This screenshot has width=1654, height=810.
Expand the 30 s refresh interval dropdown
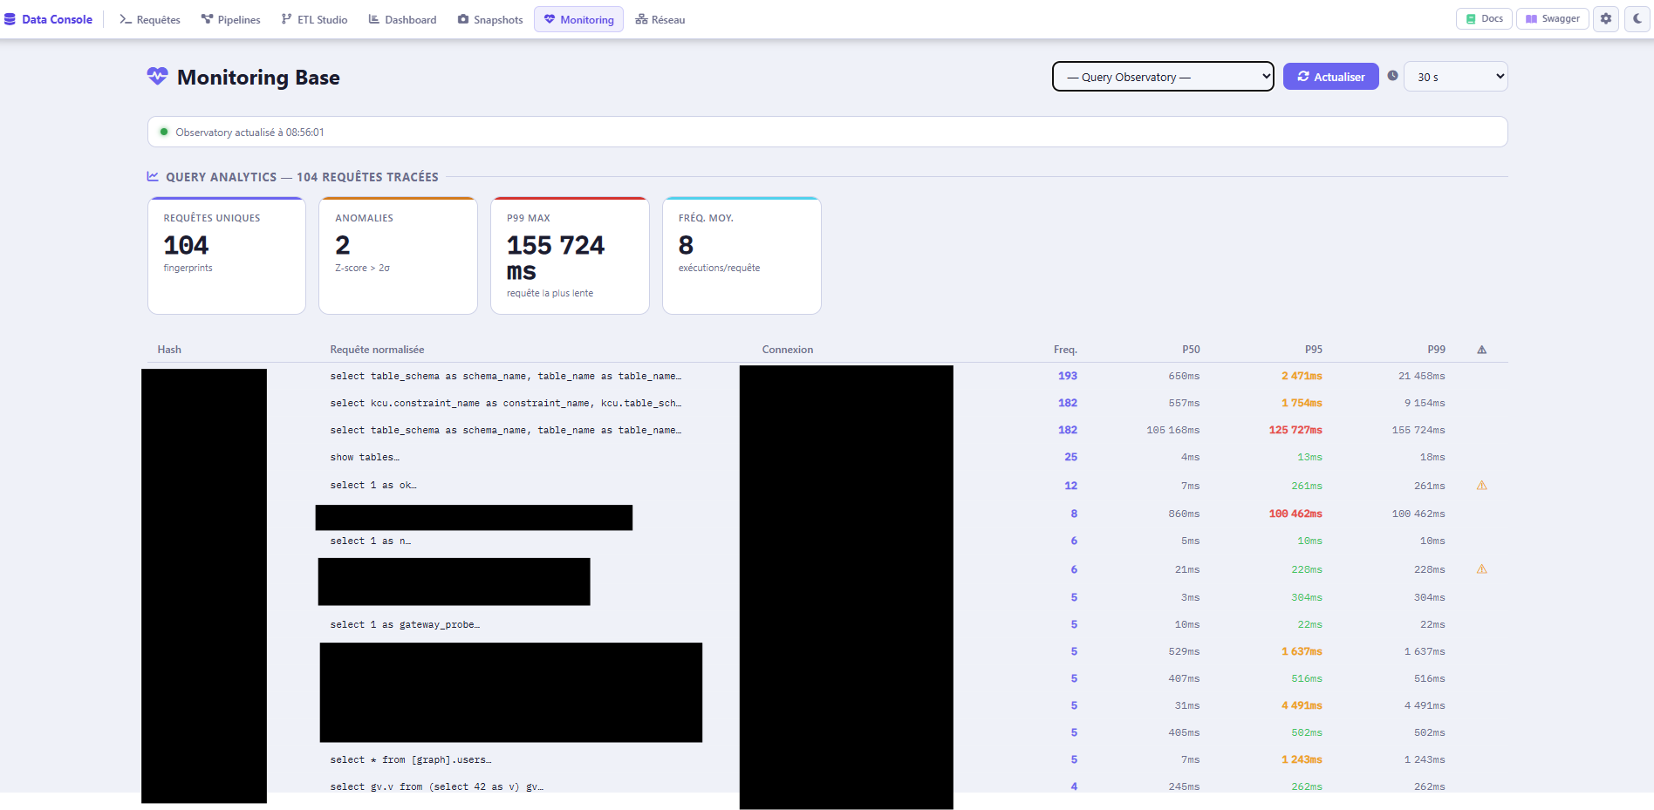pyautogui.click(x=1455, y=77)
